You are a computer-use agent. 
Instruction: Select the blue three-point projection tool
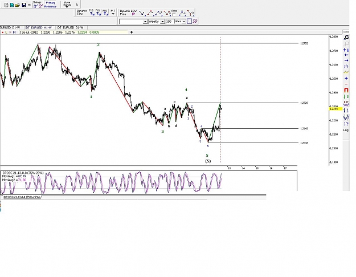(158, 13)
